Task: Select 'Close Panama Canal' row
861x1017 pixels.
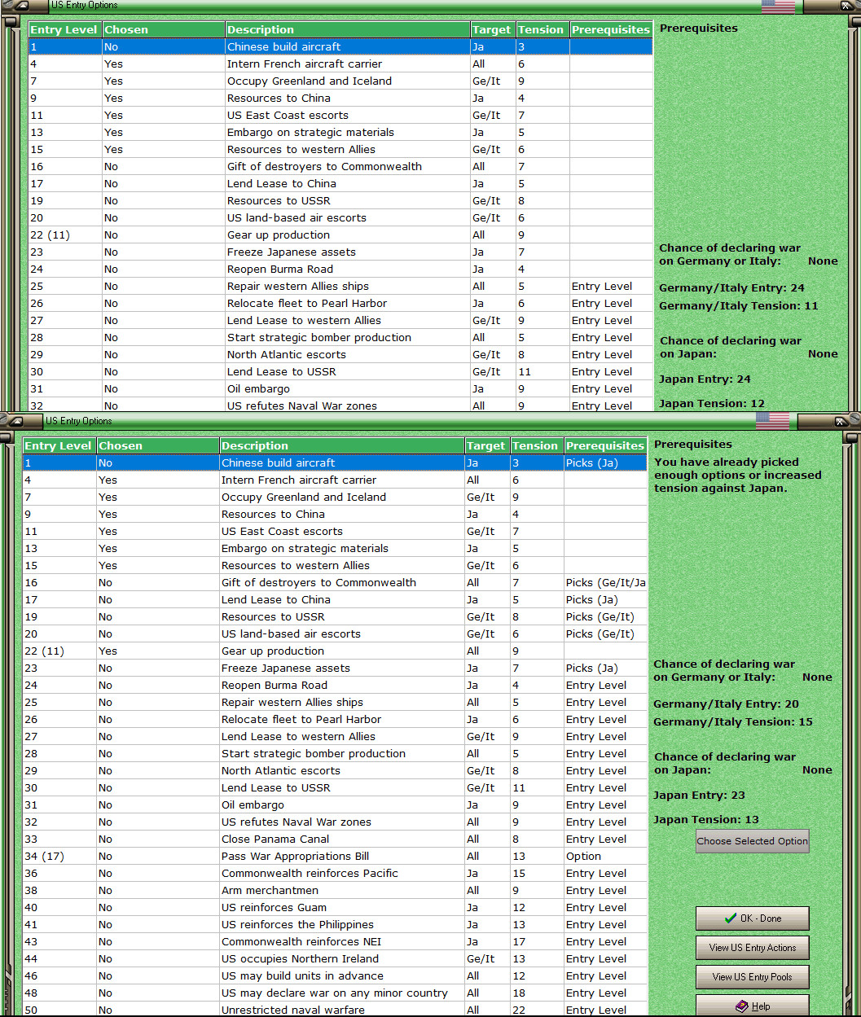Action: (335, 839)
